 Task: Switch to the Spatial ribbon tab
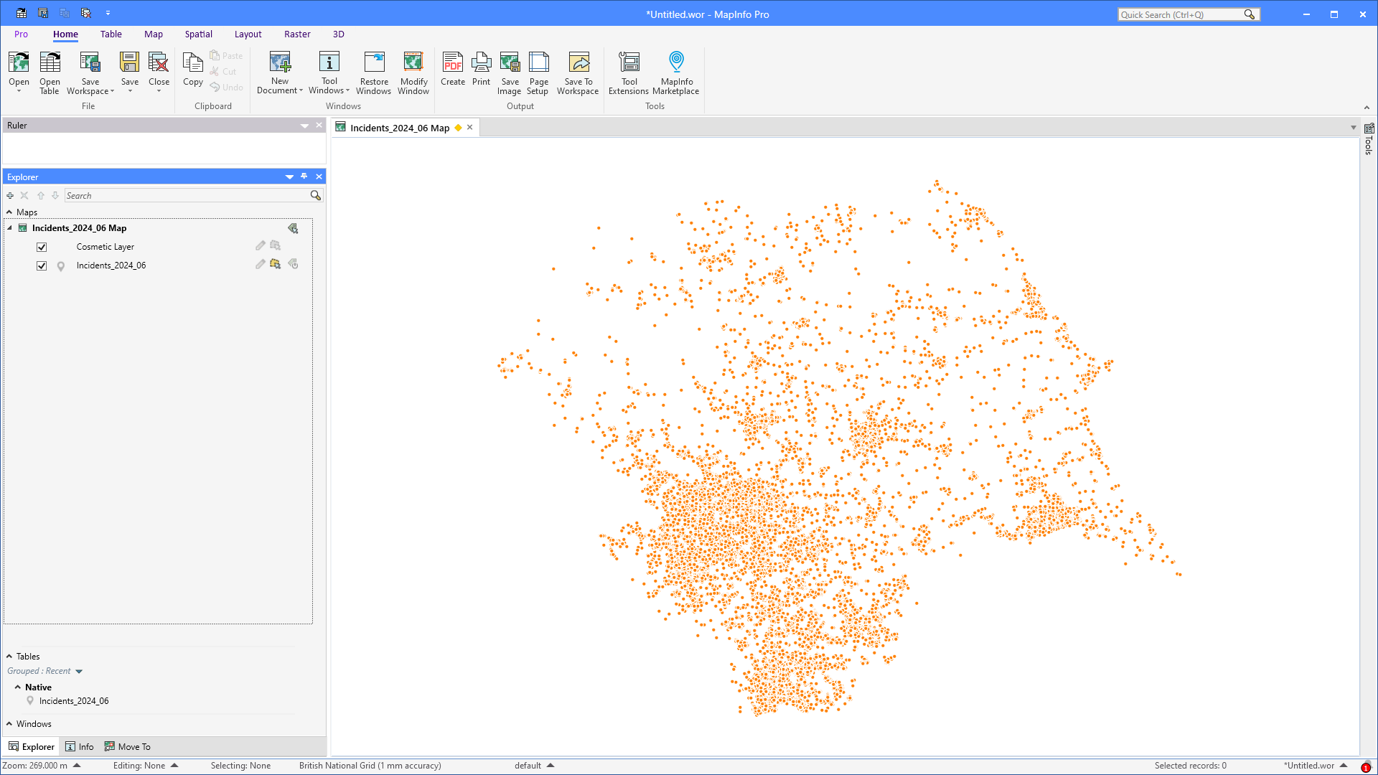coord(198,34)
